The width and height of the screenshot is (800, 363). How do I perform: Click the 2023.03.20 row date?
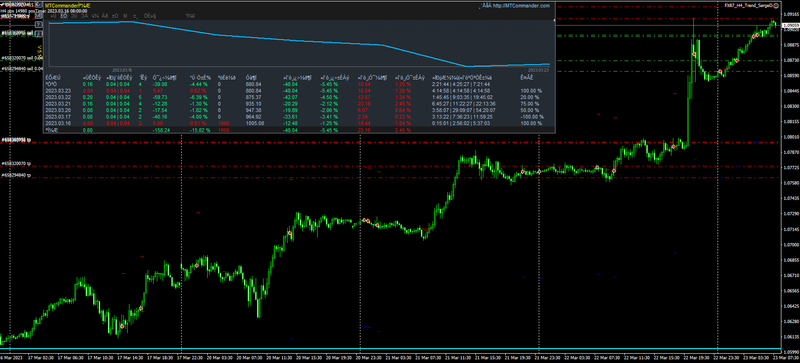[x=58, y=110]
